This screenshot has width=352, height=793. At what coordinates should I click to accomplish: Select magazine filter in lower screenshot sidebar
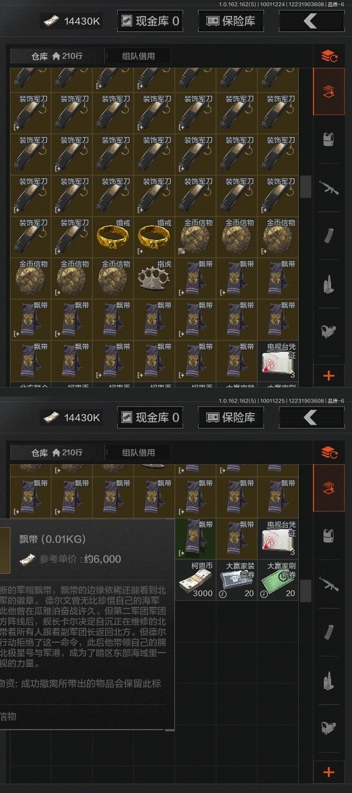pyautogui.click(x=329, y=632)
